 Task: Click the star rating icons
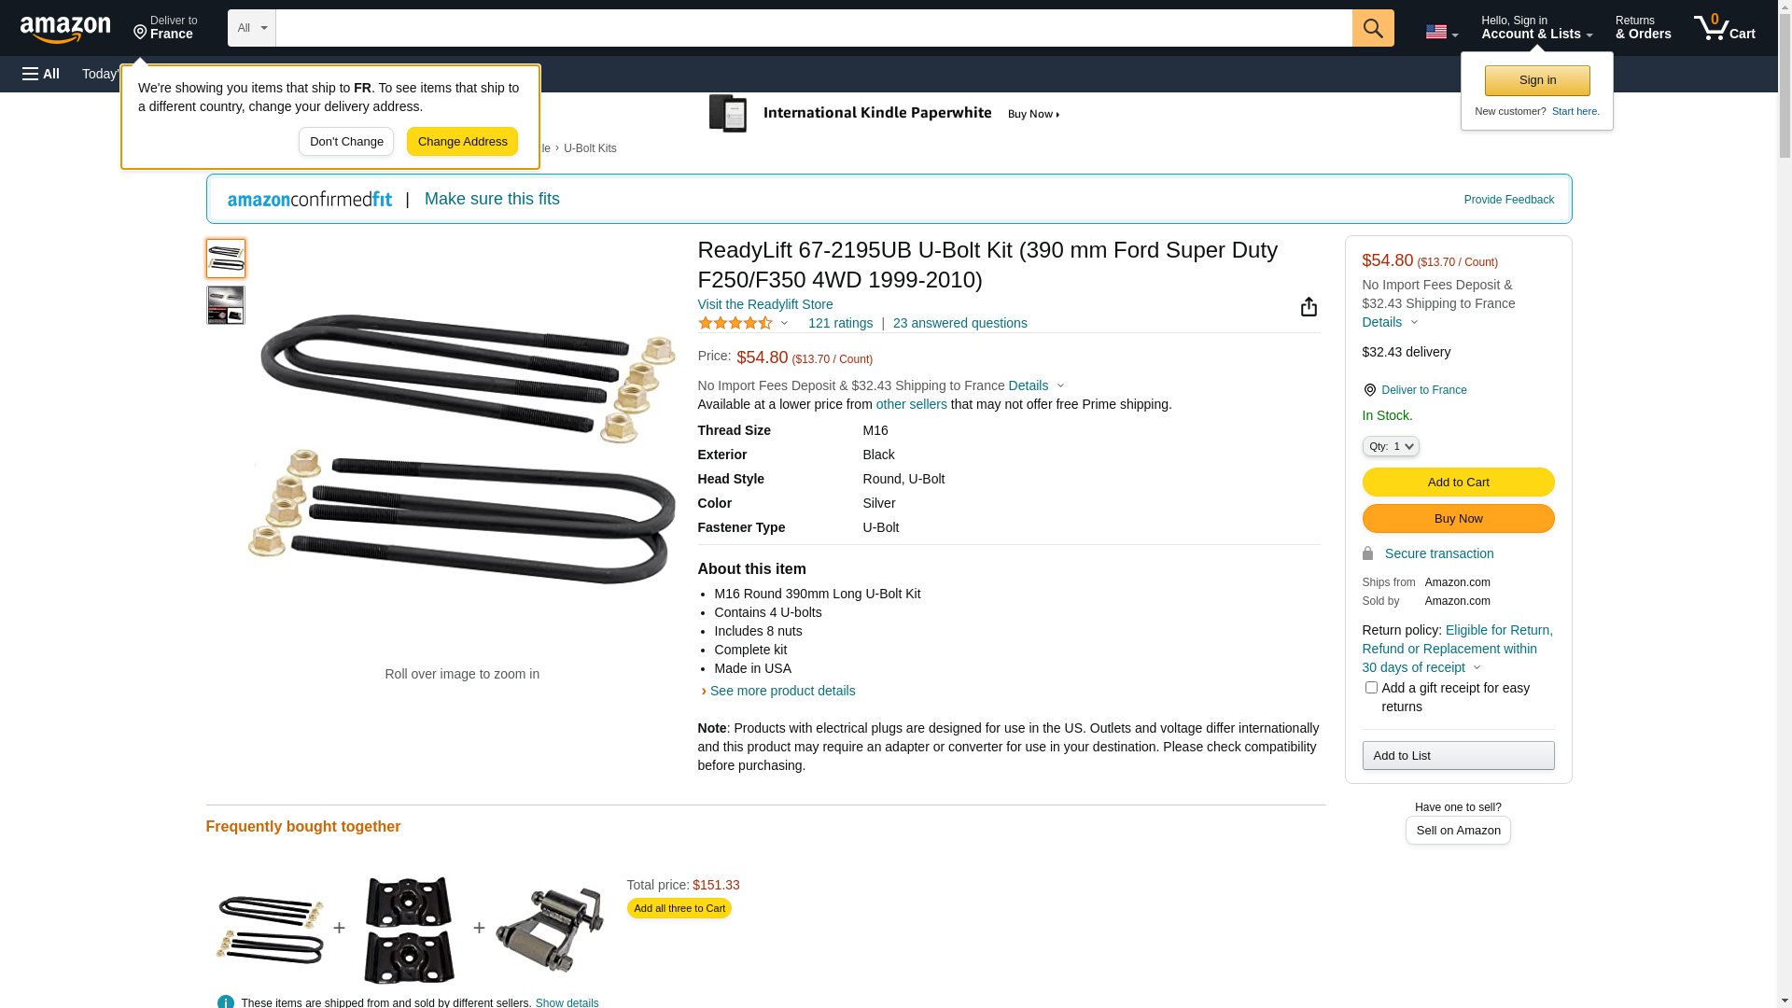(x=735, y=323)
